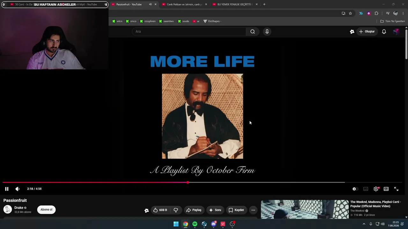Click the Chrome taskbar icon
The height and width of the screenshot is (229, 408).
pos(185,224)
